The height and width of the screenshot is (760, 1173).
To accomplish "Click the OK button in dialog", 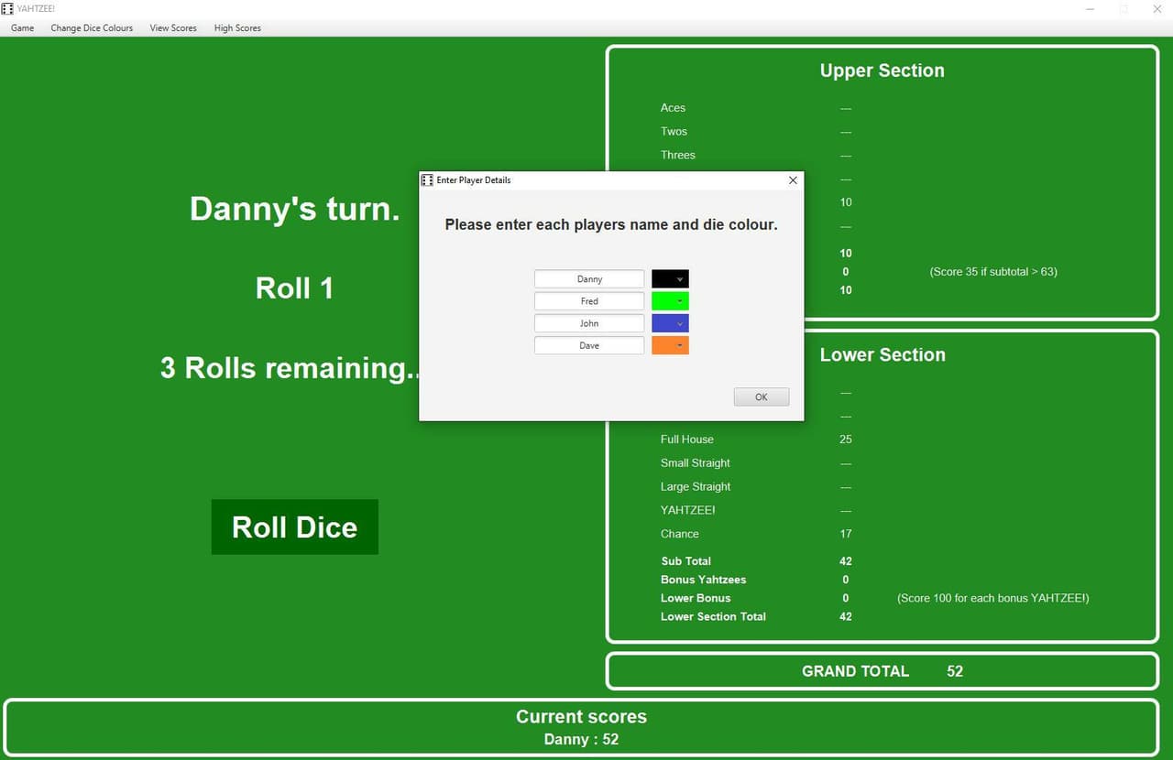I will [762, 397].
